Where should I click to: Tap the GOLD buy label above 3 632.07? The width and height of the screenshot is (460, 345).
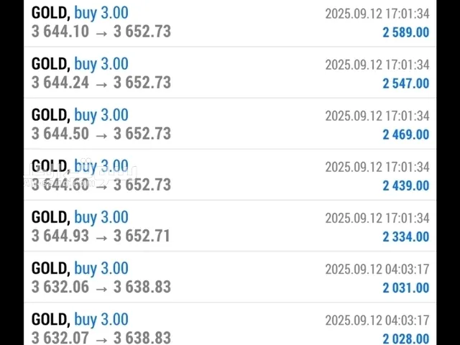[80, 319]
